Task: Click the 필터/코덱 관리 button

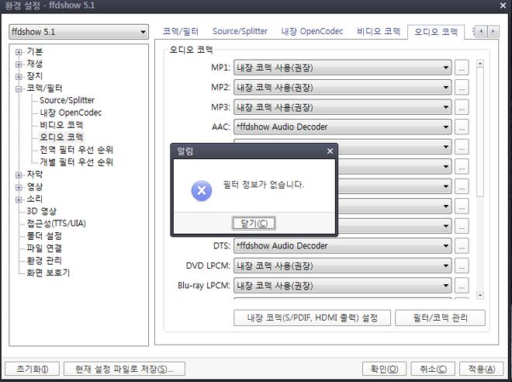Action: point(440,318)
